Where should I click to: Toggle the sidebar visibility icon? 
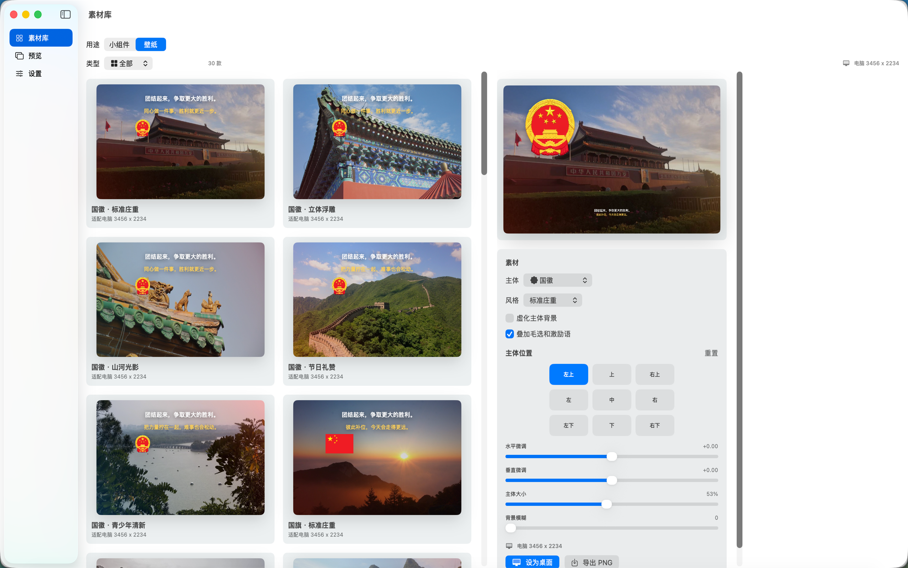65,14
